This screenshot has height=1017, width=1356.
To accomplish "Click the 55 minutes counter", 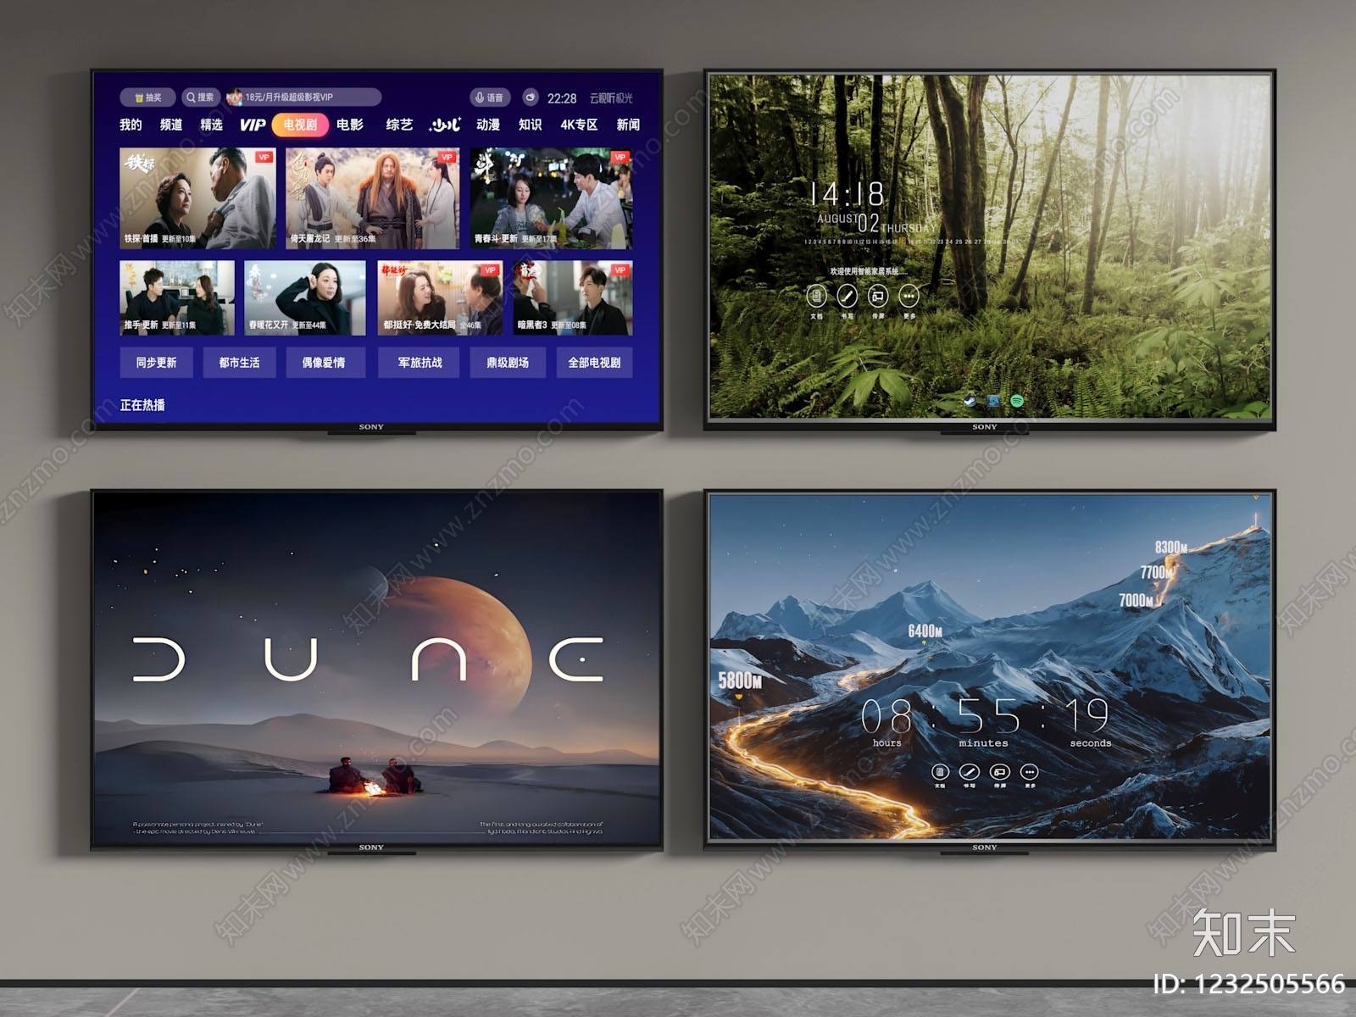I will (x=989, y=716).
